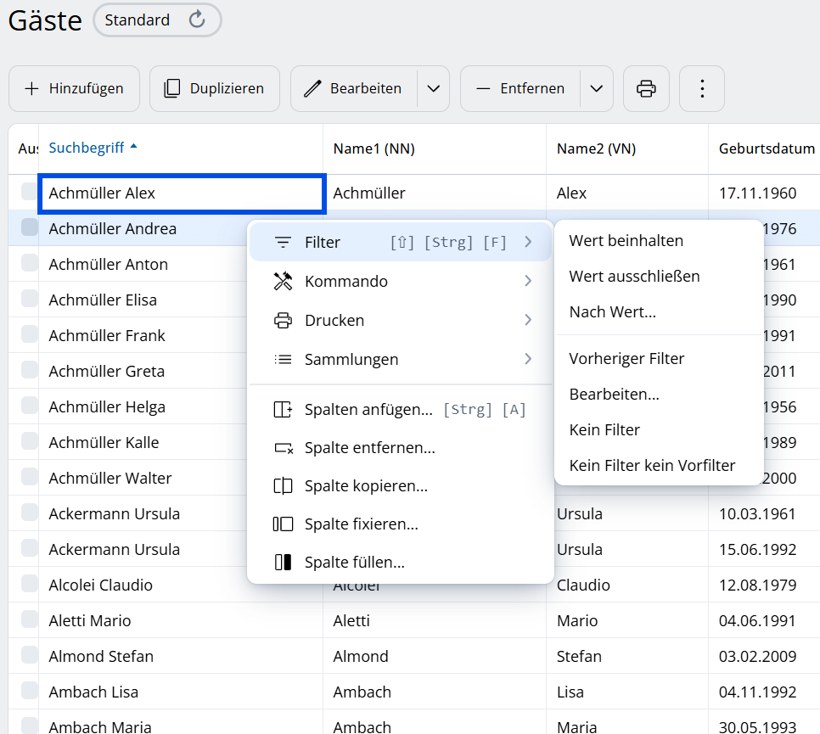
Task: Click the refresh icon next to Standard
Action: (197, 20)
